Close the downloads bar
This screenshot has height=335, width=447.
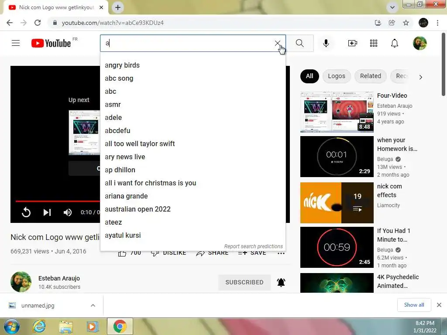(x=439, y=305)
